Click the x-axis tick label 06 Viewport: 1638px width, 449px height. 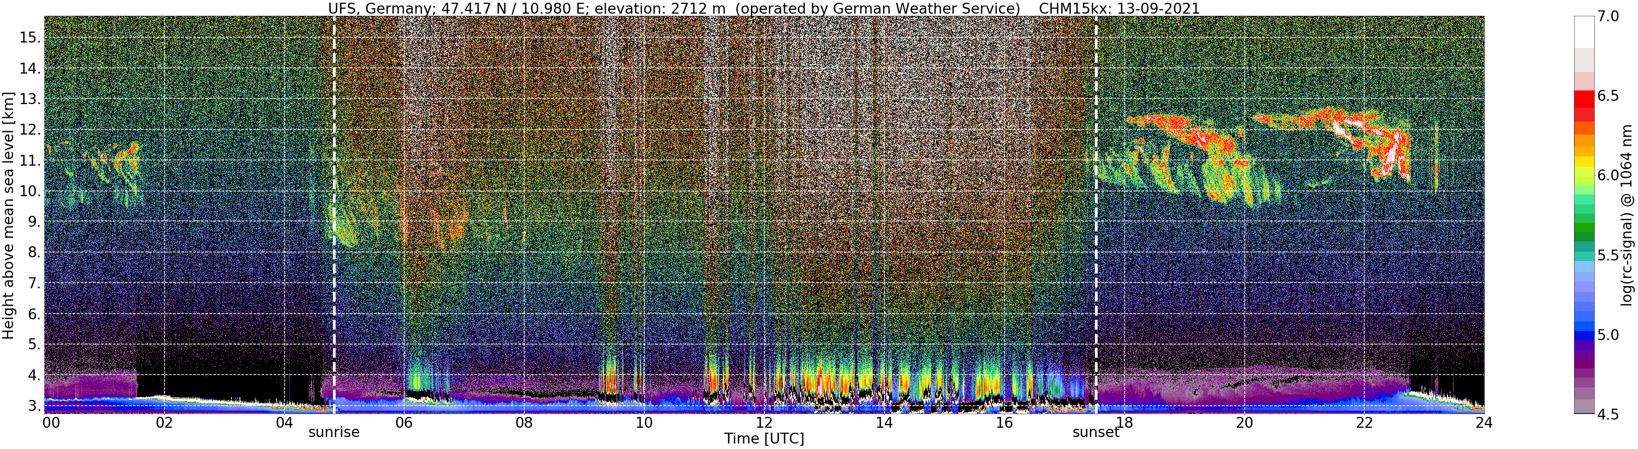[x=404, y=422]
